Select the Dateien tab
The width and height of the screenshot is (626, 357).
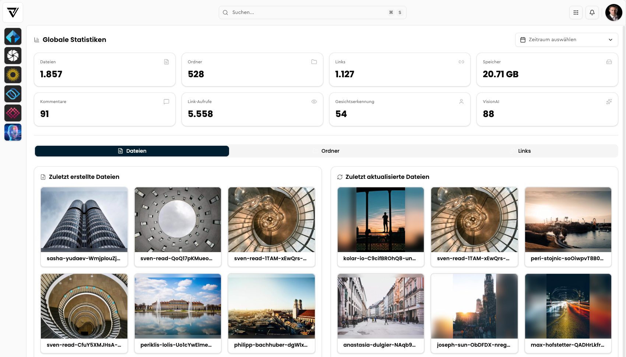132,151
